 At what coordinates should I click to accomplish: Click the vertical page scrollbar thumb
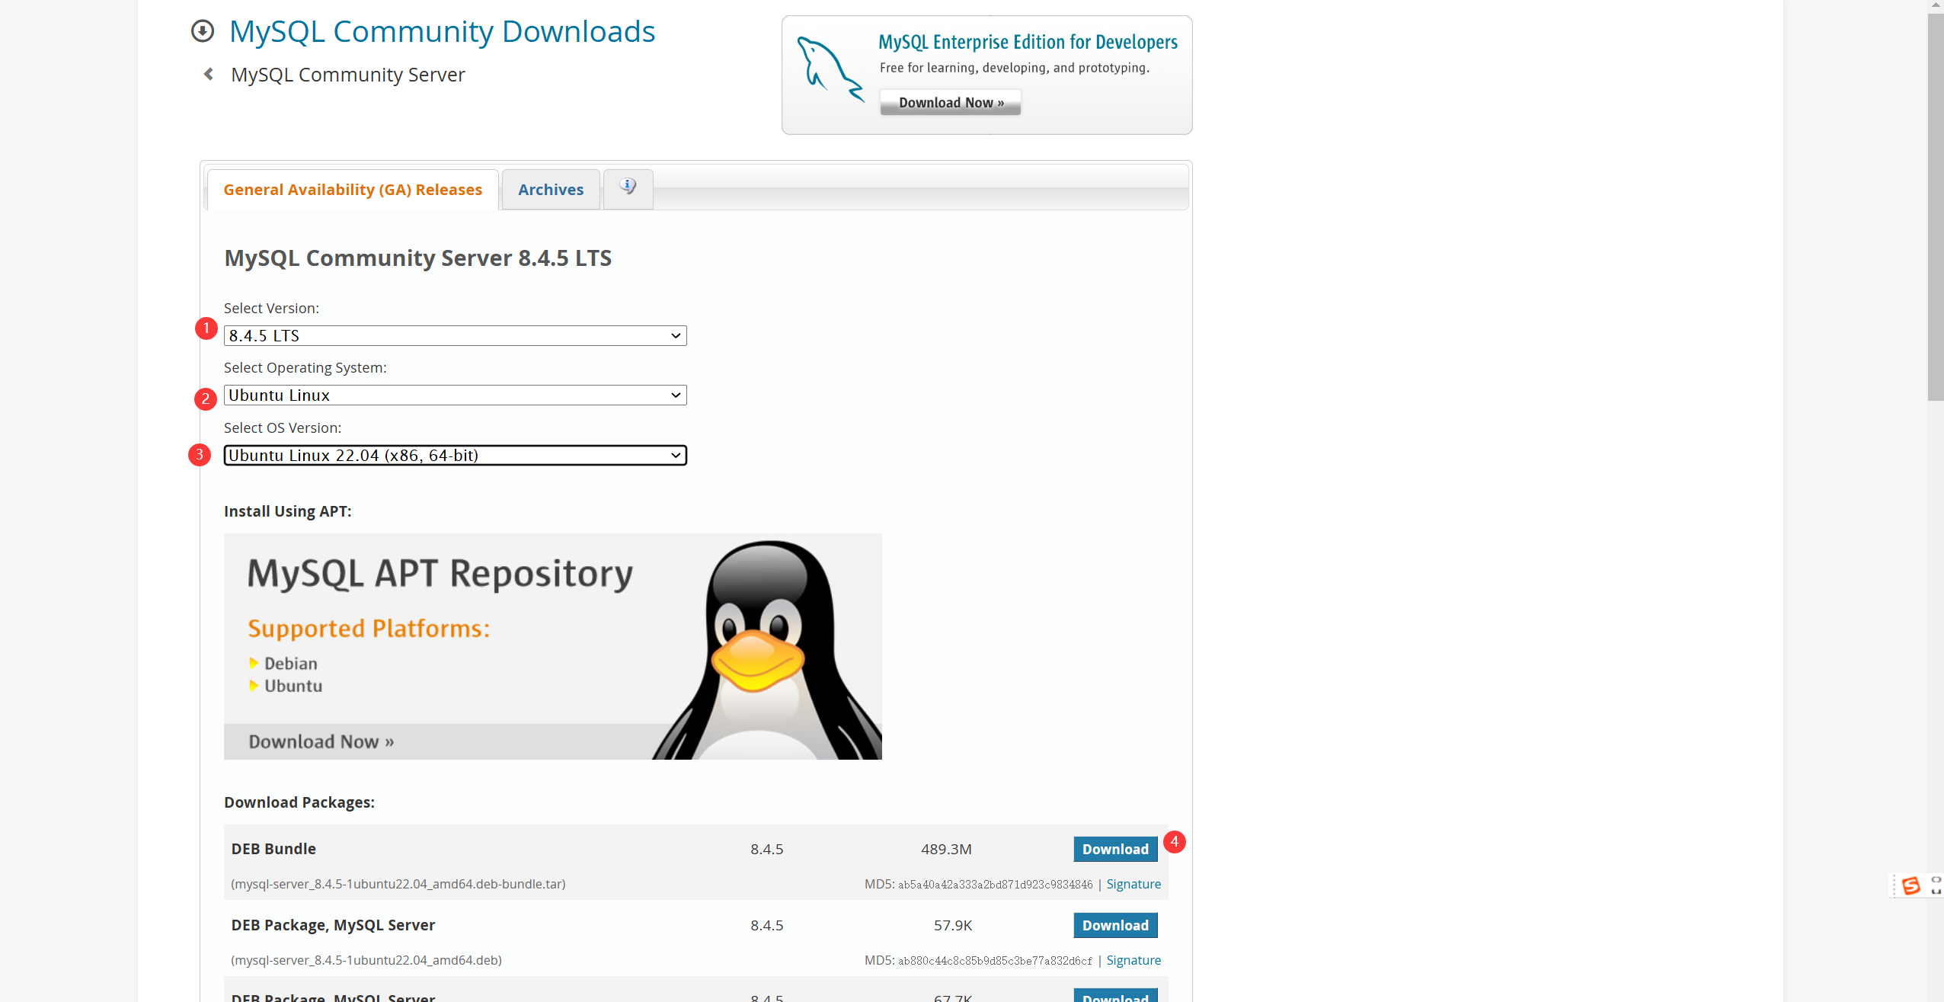click(x=1935, y=206)
